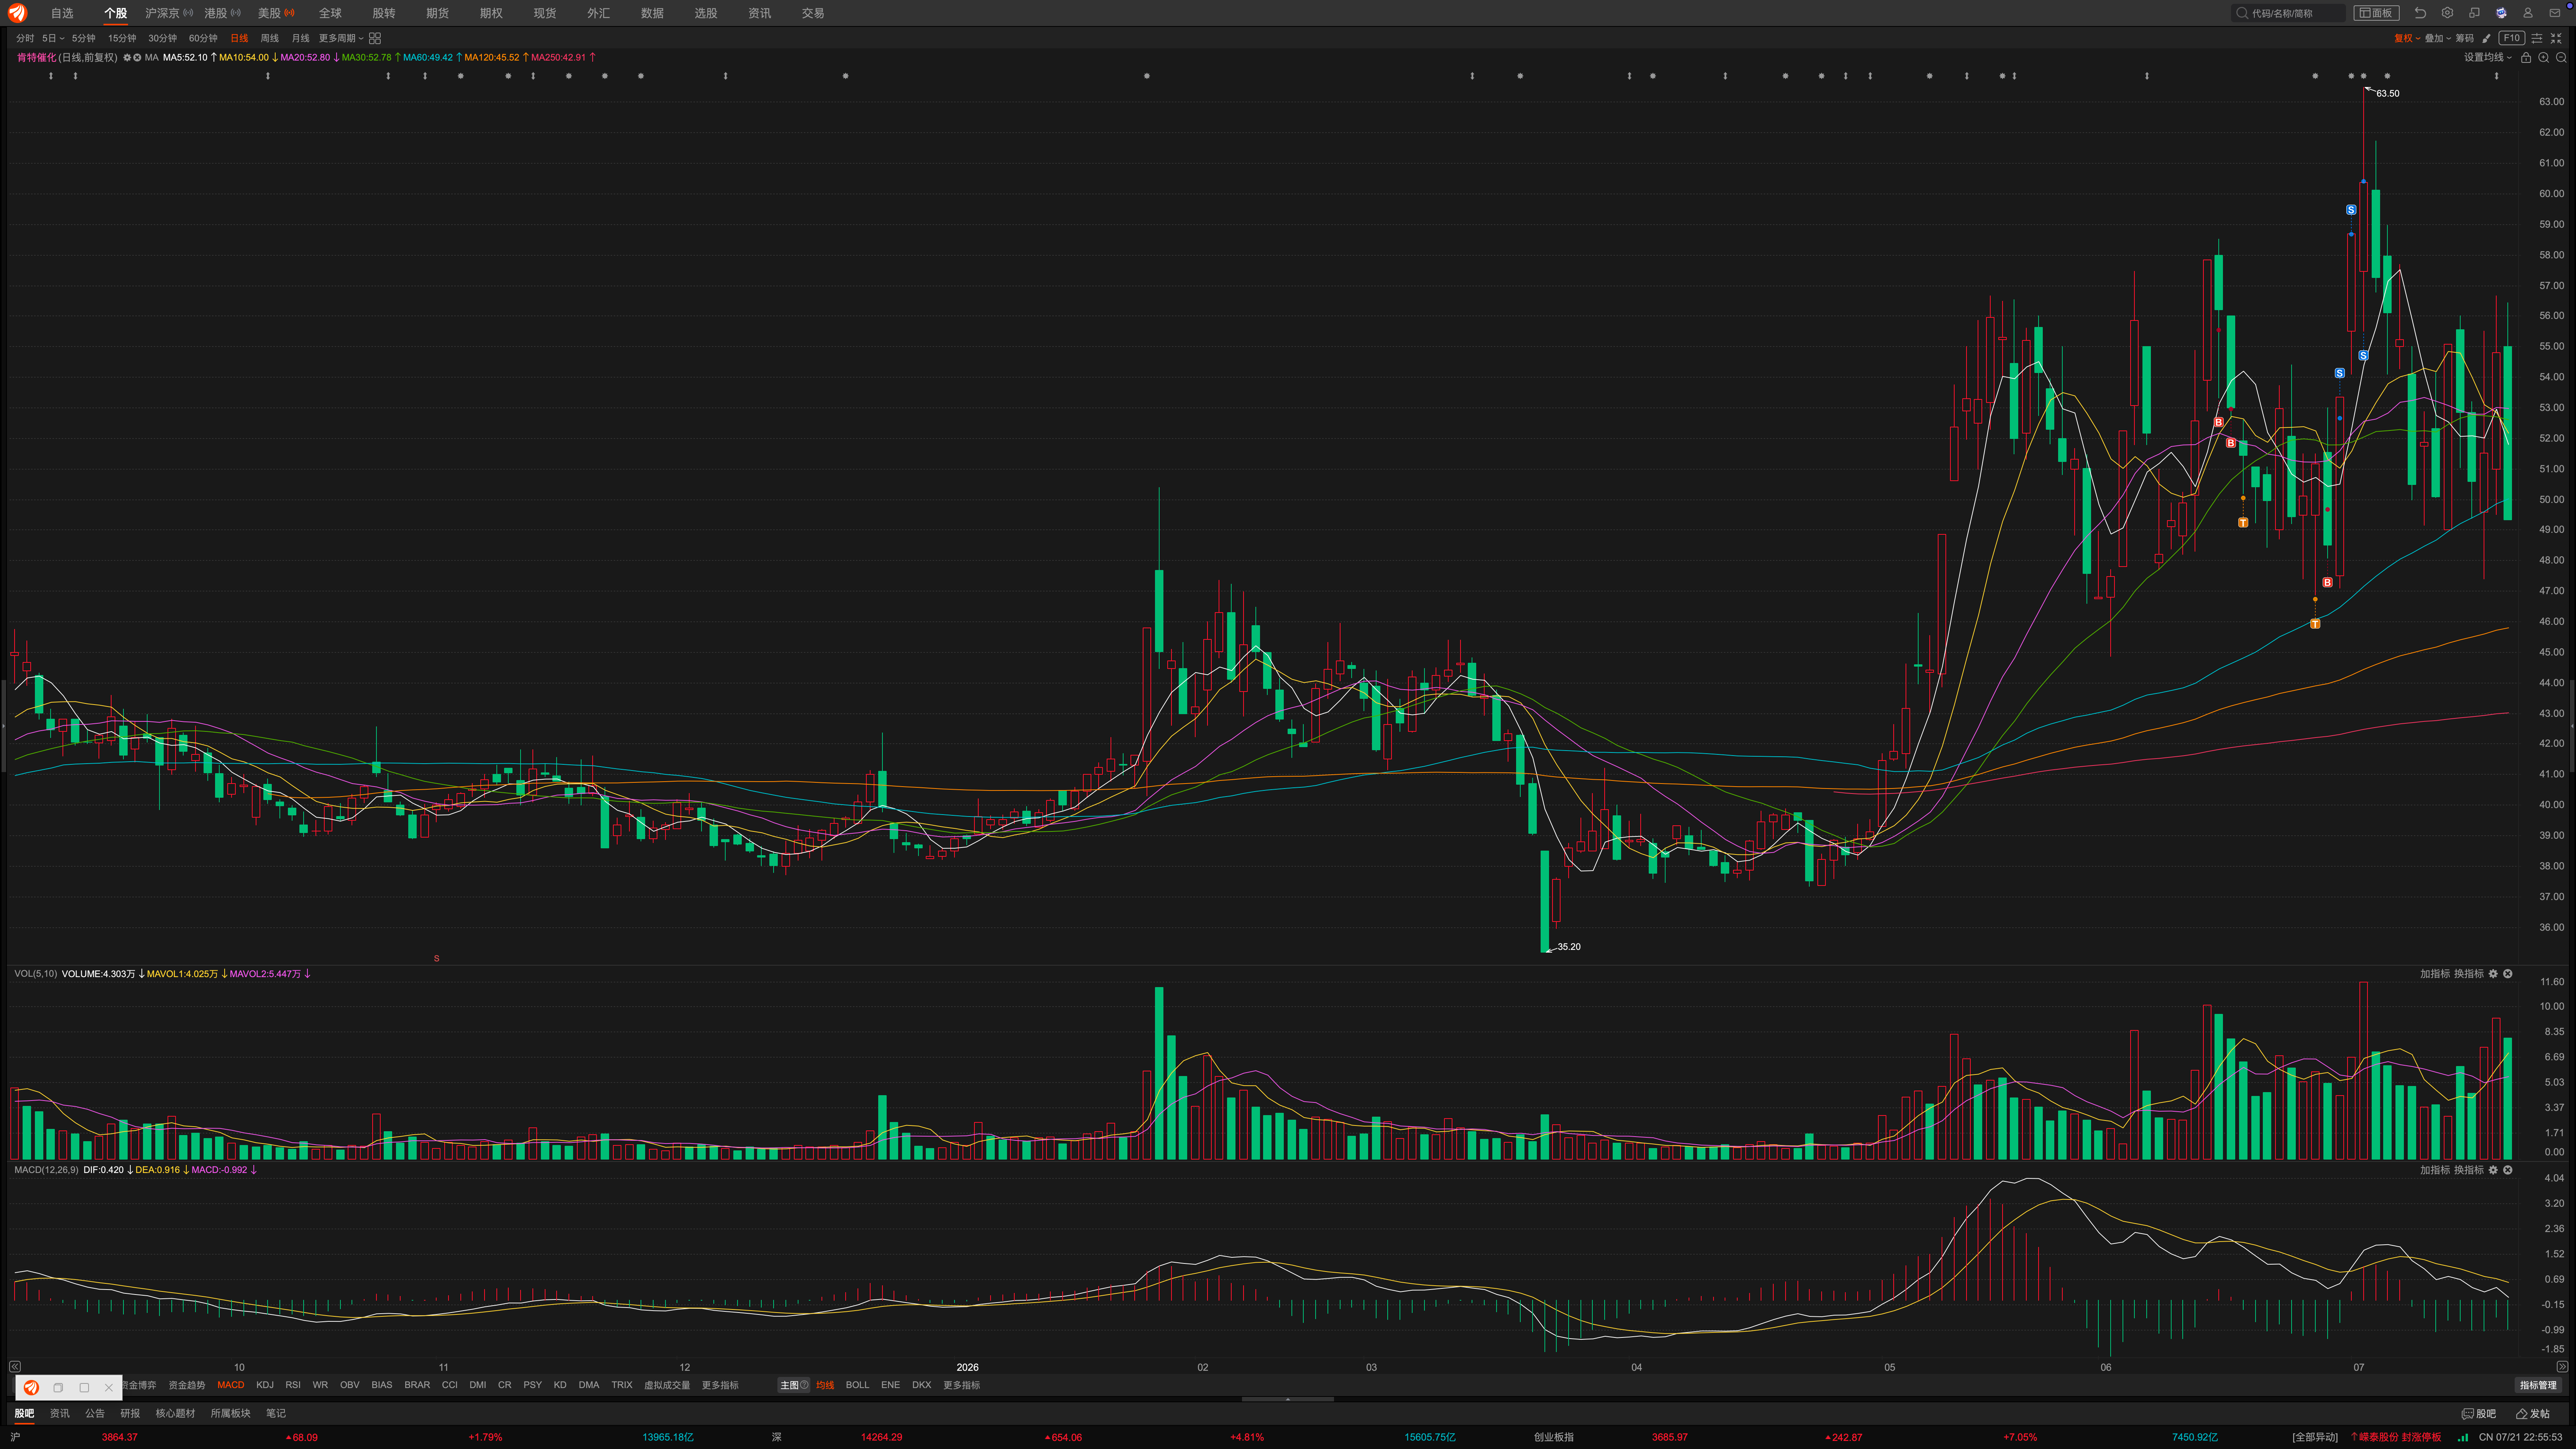
Task: Open the multi-period grid layout icon
Action: pyautogui.click(x=375, y=38)
